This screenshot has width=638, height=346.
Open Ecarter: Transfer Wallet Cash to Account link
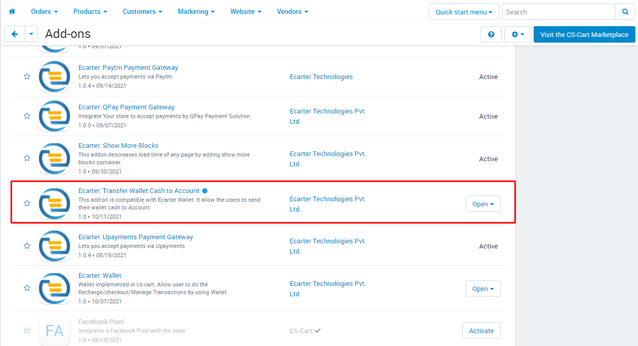[x=139, y=191]
